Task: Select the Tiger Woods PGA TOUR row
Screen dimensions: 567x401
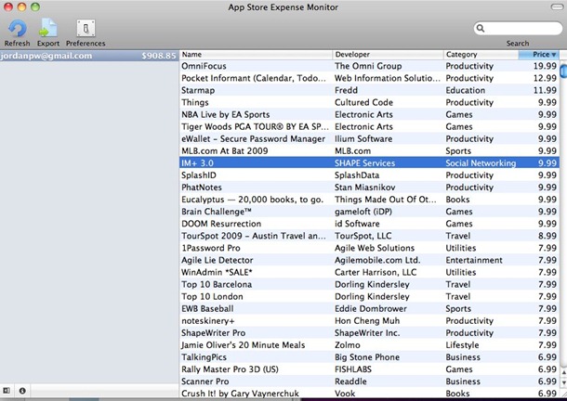Action: tap(369, 127)
